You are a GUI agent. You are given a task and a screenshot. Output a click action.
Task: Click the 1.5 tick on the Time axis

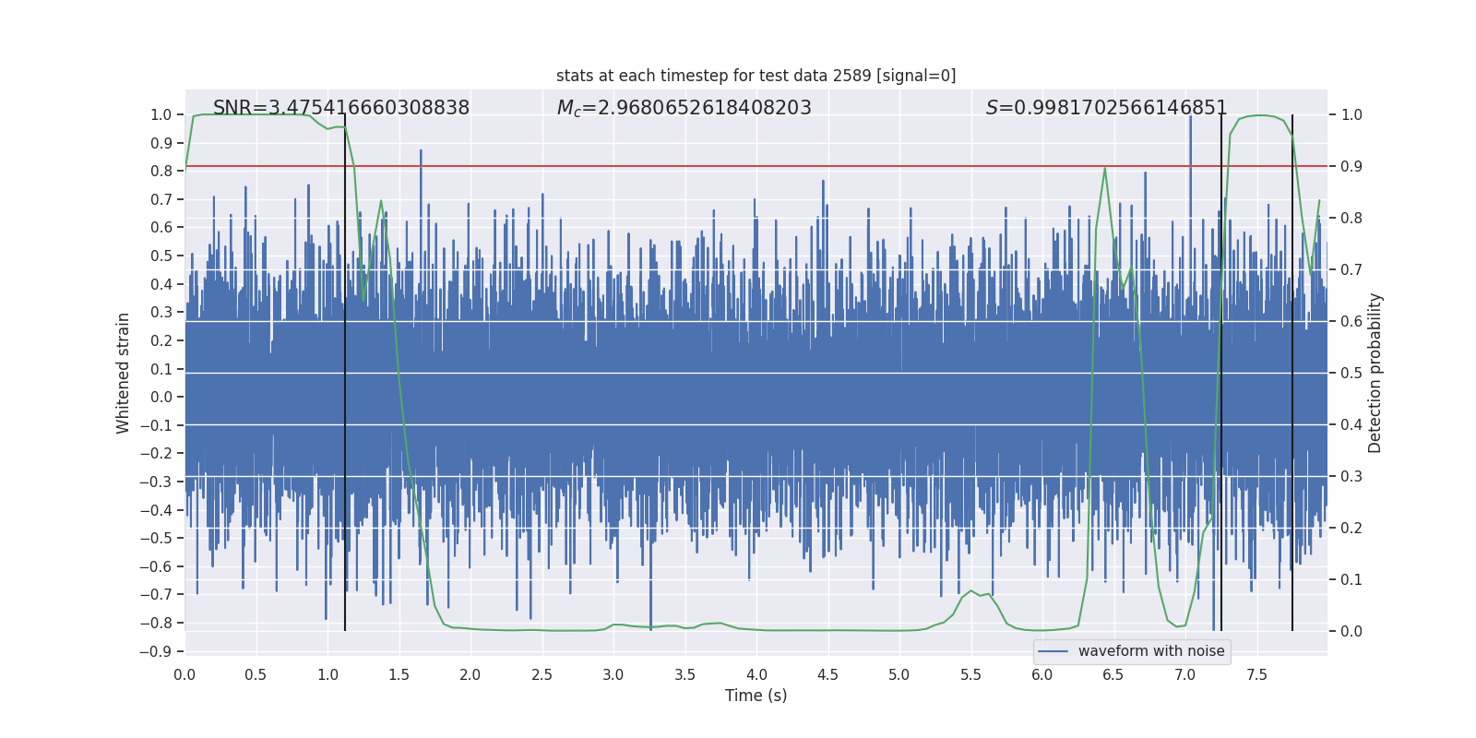(399, 674)
